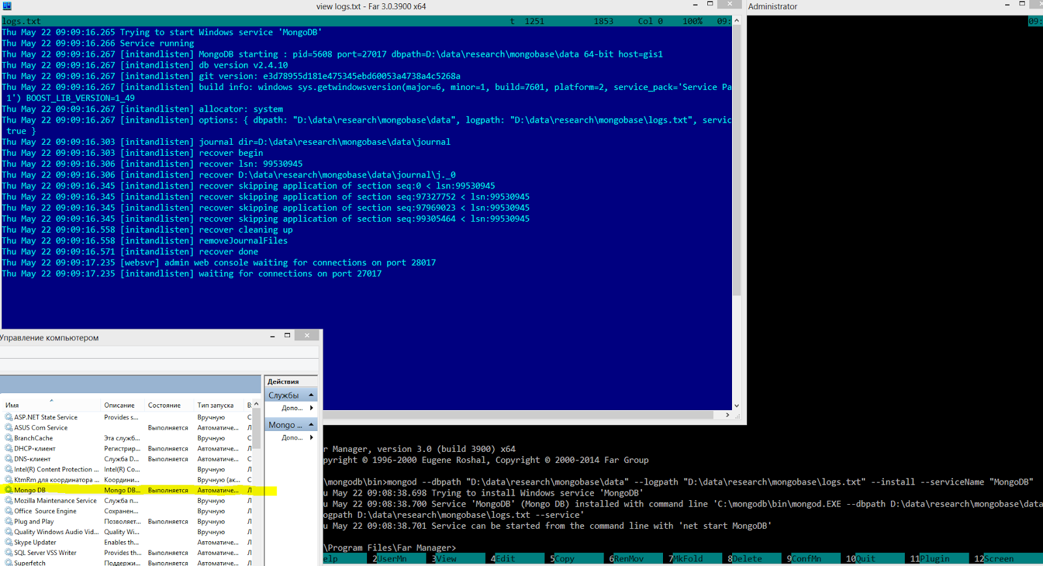Click View in Far key bar

(x=458, y=559)
